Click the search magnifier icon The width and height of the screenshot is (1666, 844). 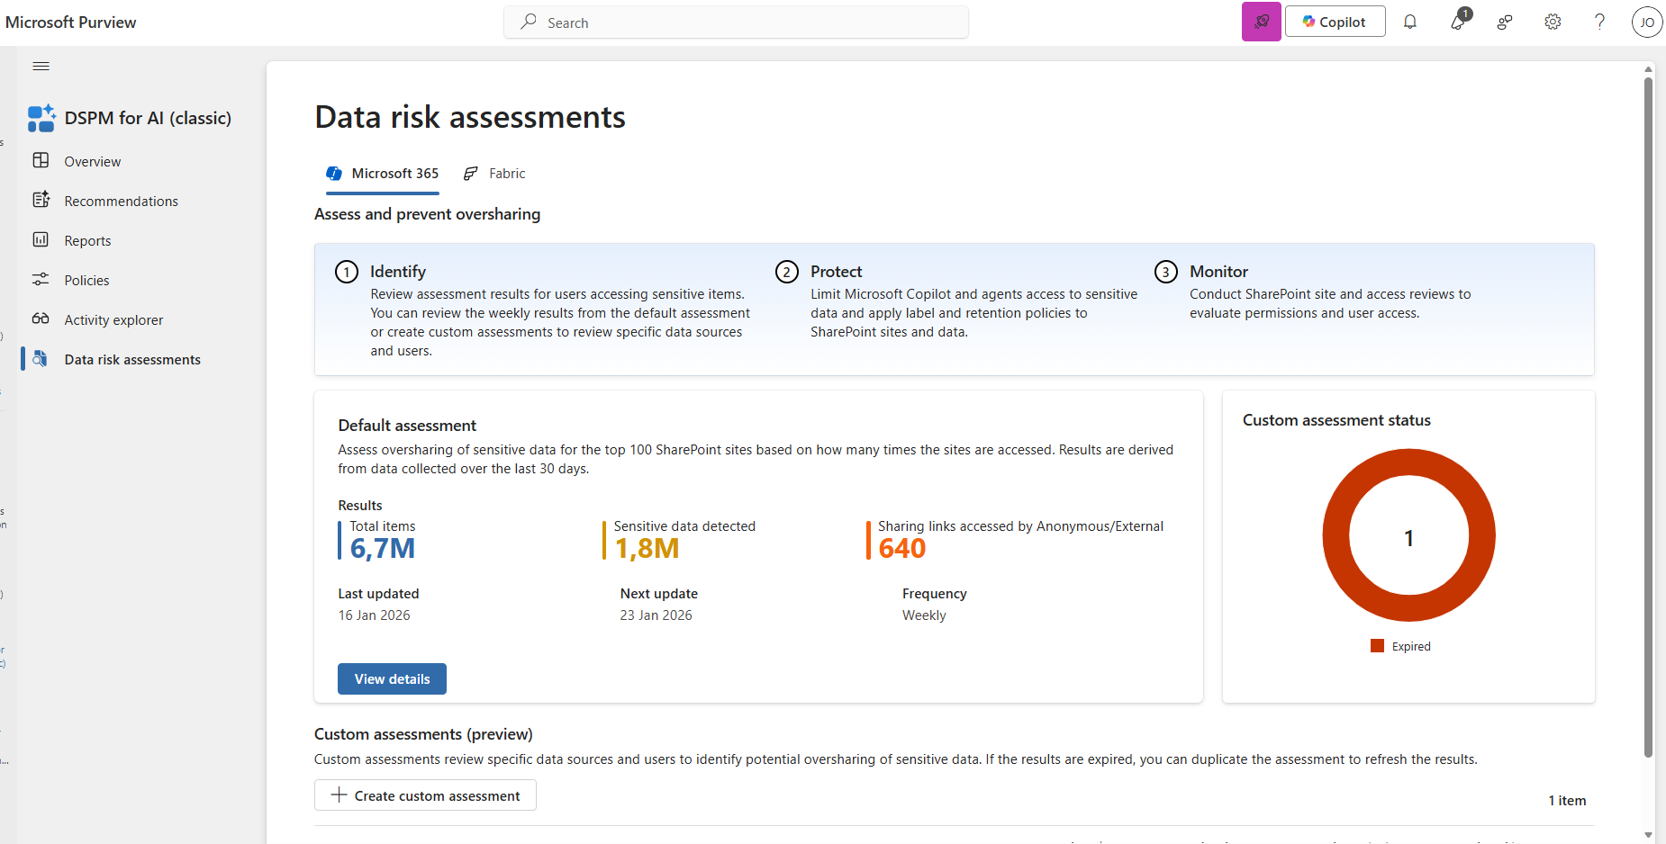tap(529, 22)
